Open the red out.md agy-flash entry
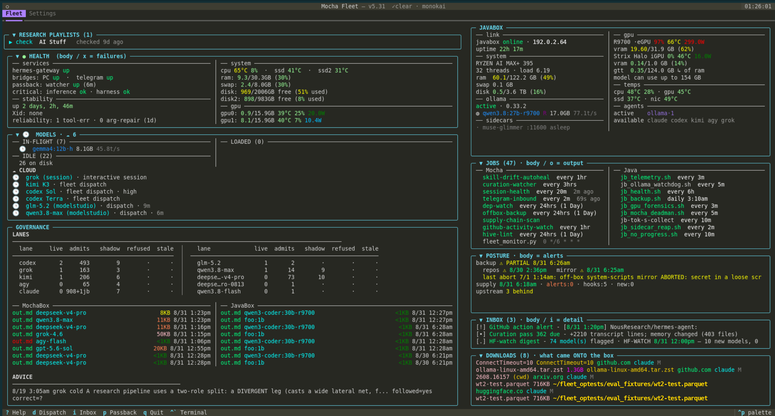 [111, 341]
